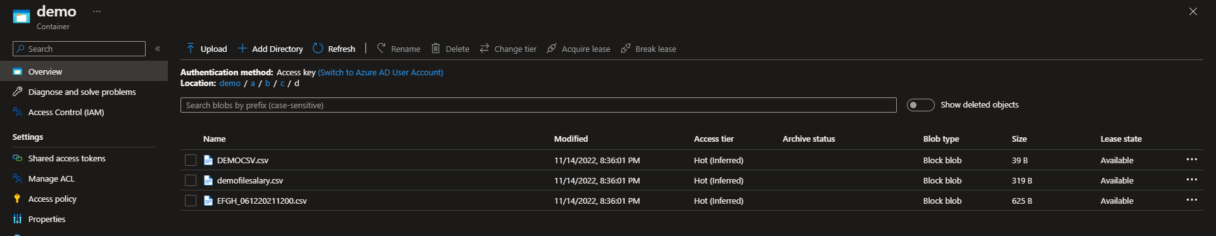
Task: Open context menu for DEMOCSV.csv row
Action: pyautogui.click(x=1191, y=159)
